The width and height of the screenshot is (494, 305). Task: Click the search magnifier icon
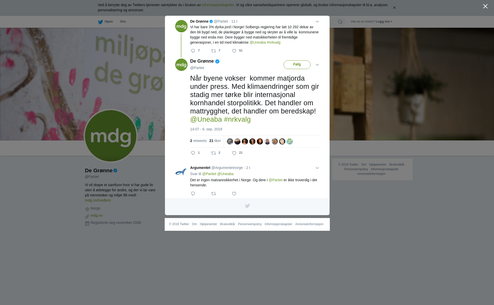(340, 22)
